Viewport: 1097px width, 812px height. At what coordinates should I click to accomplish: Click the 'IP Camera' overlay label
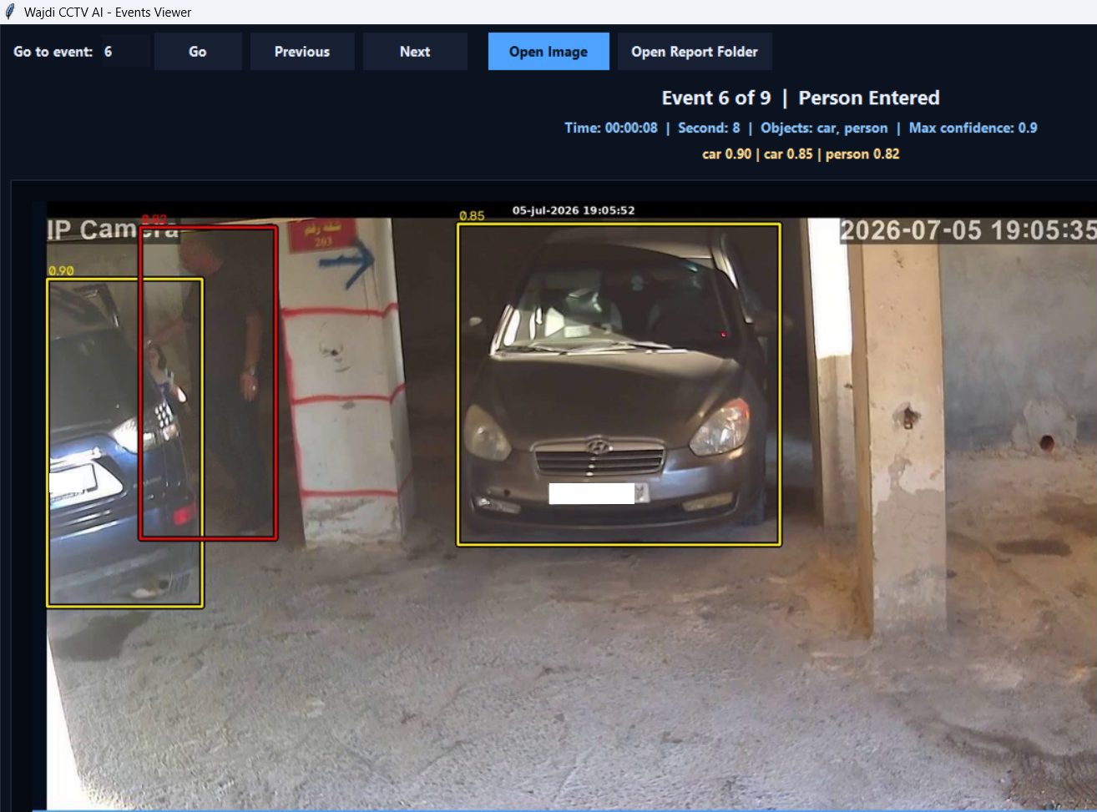pos(113,229)
